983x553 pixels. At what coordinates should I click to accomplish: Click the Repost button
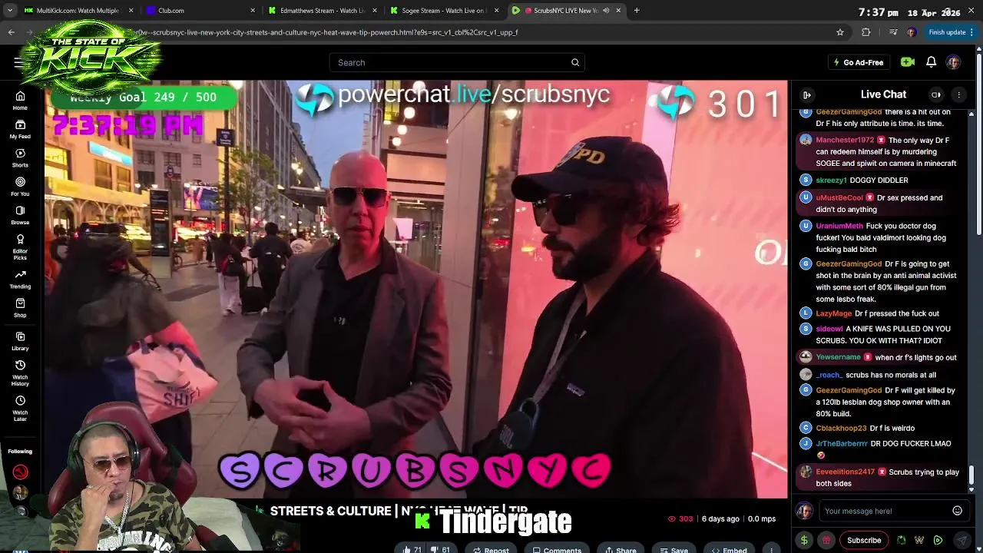click(490, 549)
